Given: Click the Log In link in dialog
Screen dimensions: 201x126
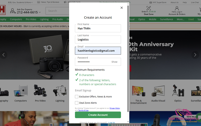Looking at the screenshot, I should pyautogui.click(x=112, y=123).
